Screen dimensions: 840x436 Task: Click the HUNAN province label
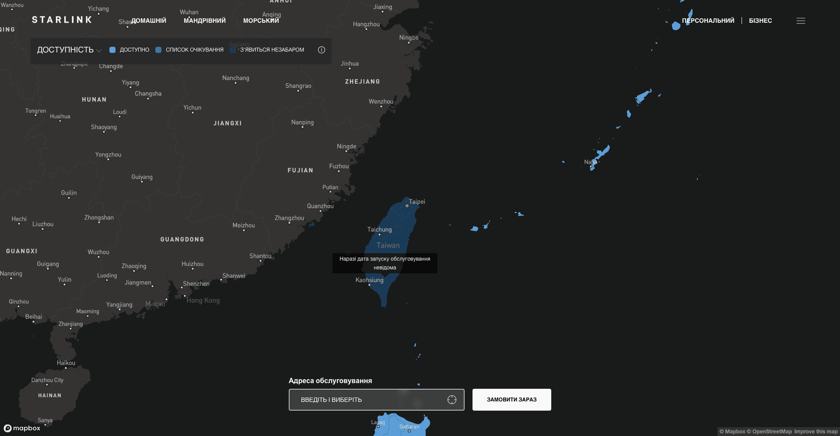tap(94, 100)
